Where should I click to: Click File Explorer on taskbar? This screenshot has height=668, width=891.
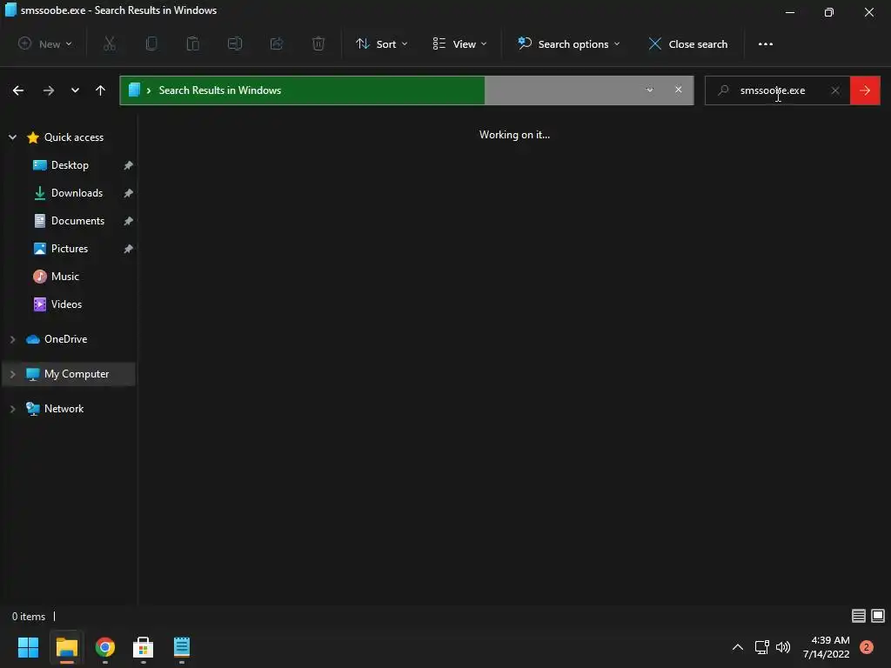click(x=66, y=647)
